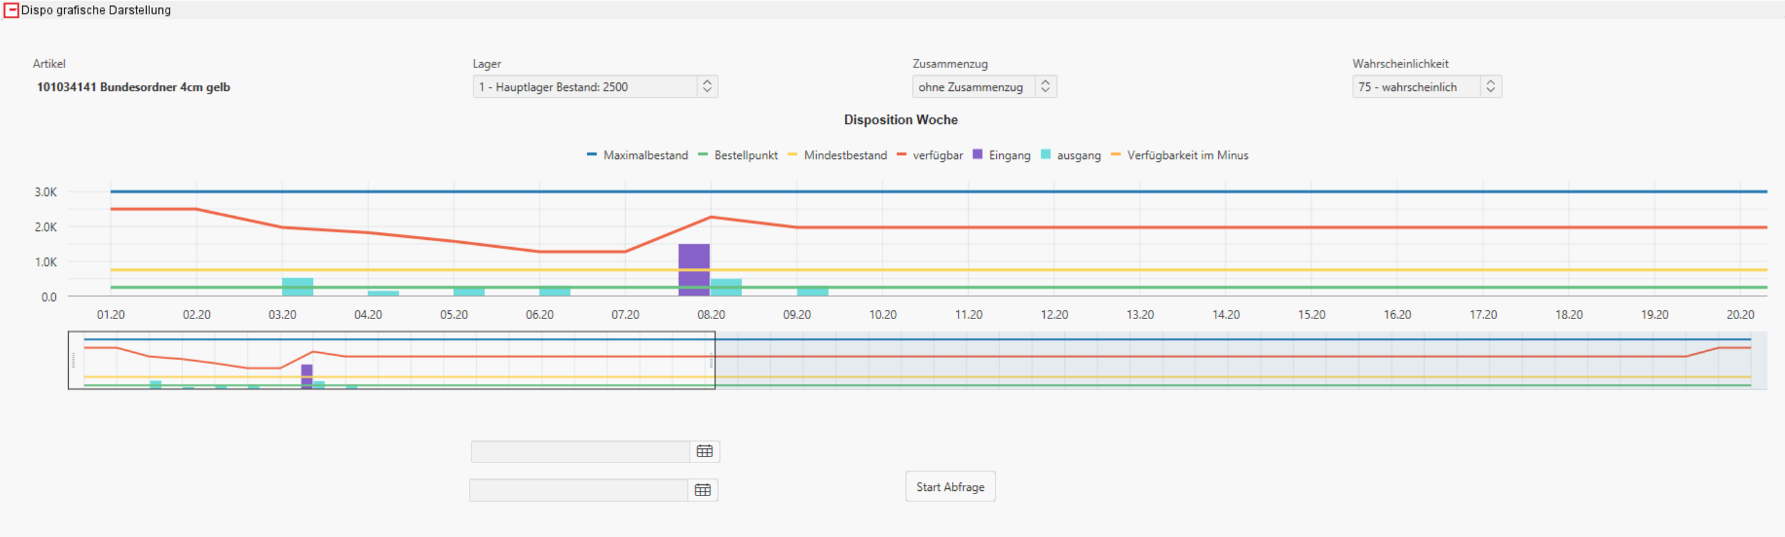Toggle Mindestbestand series in legend
Image resolution: width=1785 pixels, height=537 pixels.
(x=837, y=155)
